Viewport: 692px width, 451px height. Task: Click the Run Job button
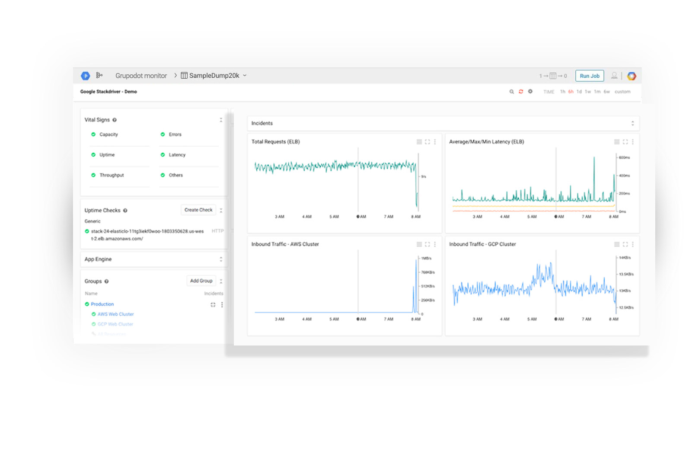590,76
